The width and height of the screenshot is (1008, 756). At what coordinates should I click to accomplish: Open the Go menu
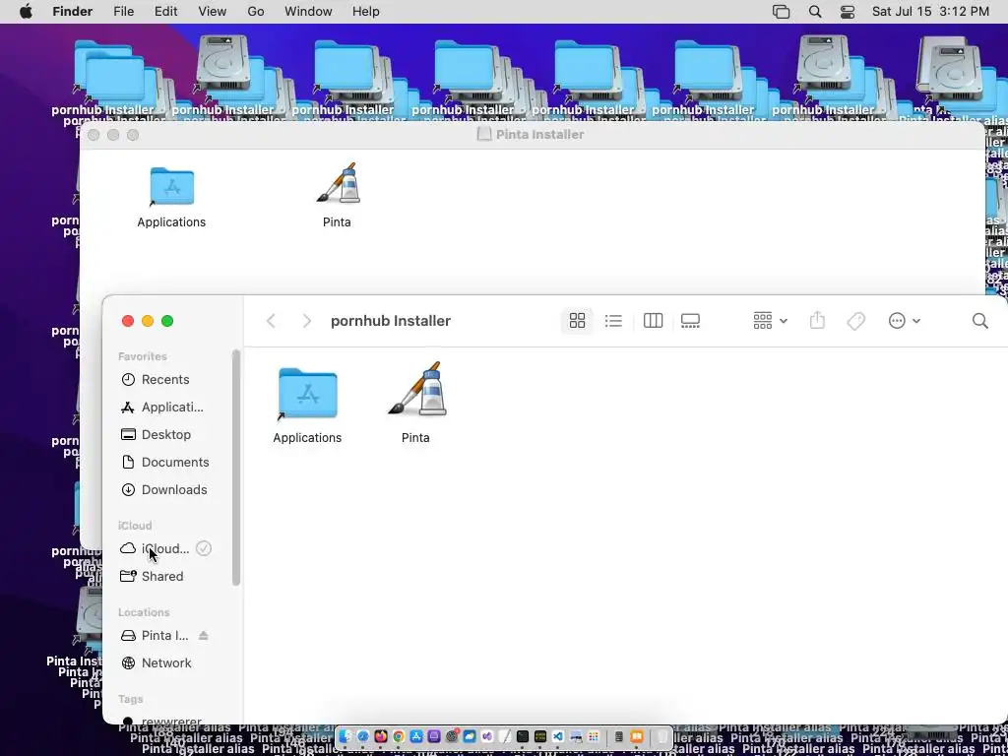256,12
